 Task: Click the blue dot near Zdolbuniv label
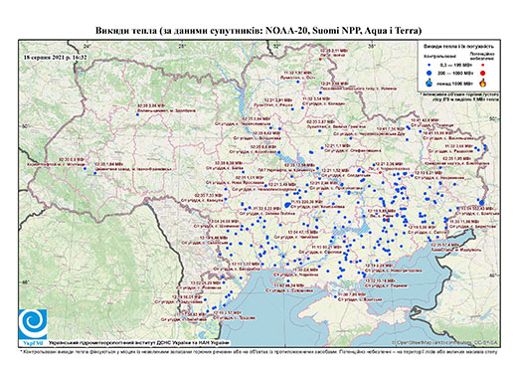tap(137, 114)
